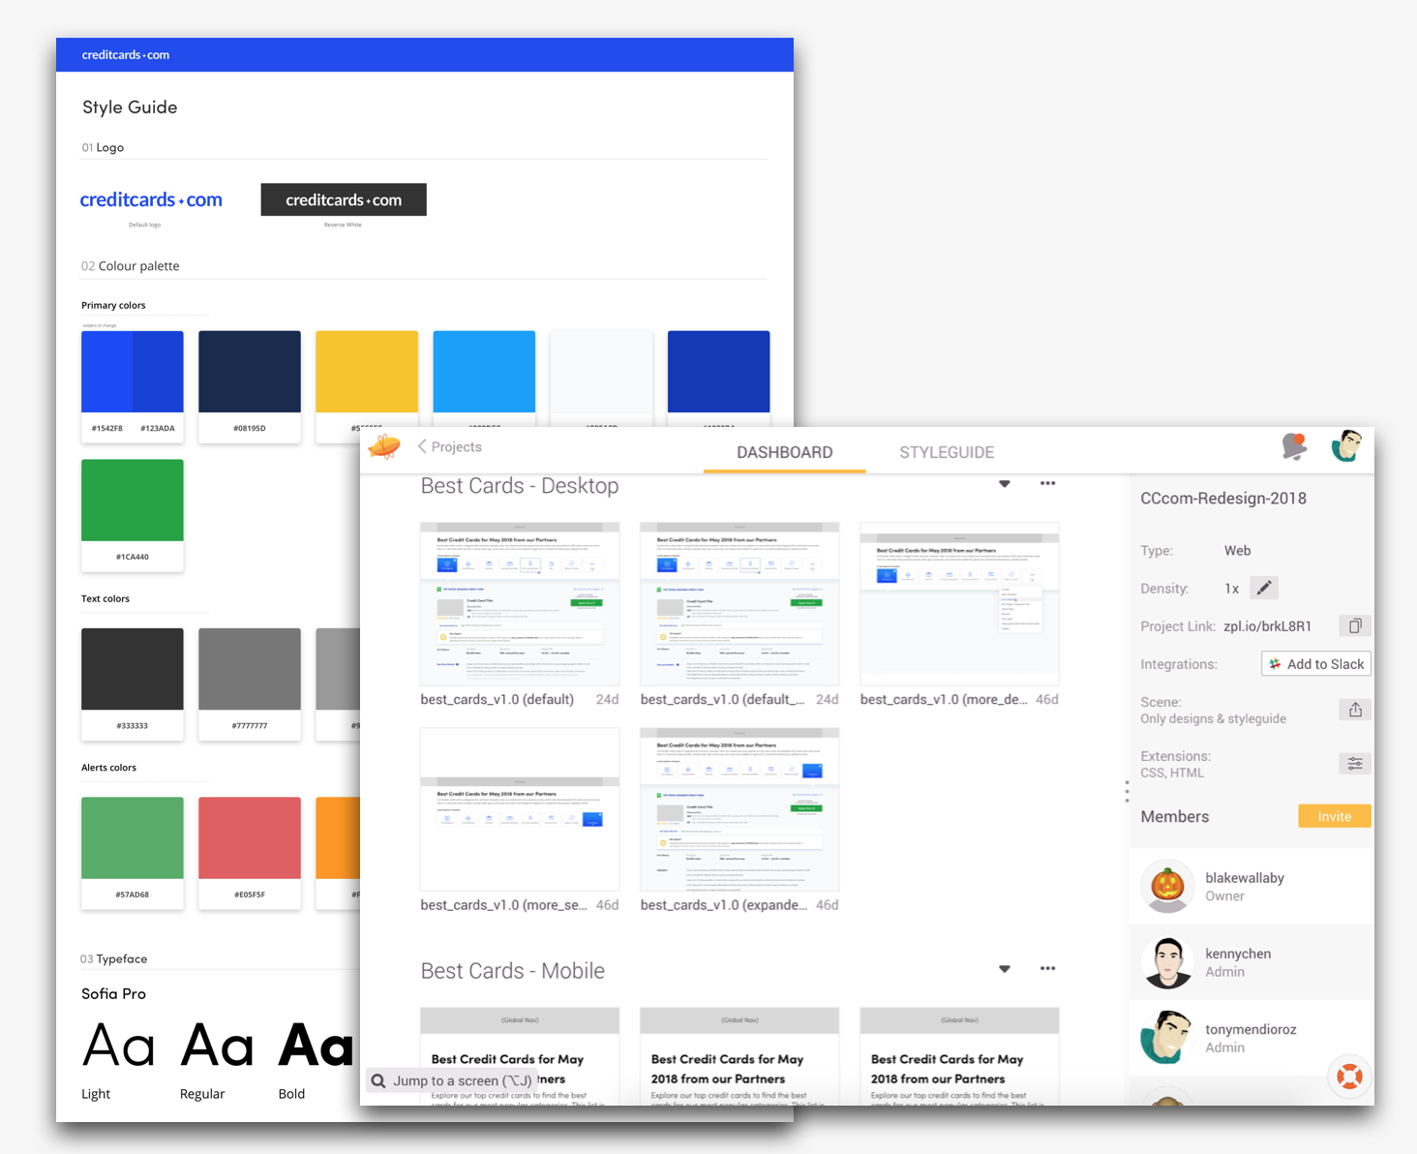The height and width of the screenshot is (1154, 1417).
Task: Collapse the Best Cards - Mobile section
Action: pos(1005,968)
